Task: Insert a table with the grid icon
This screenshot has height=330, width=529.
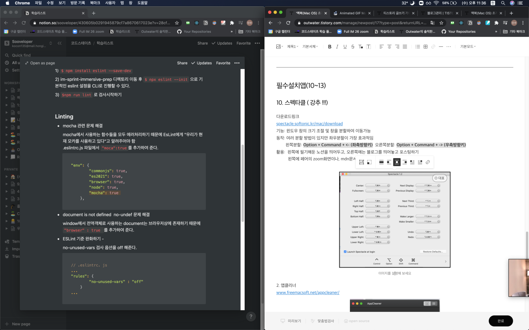Action: coord(425,47)
